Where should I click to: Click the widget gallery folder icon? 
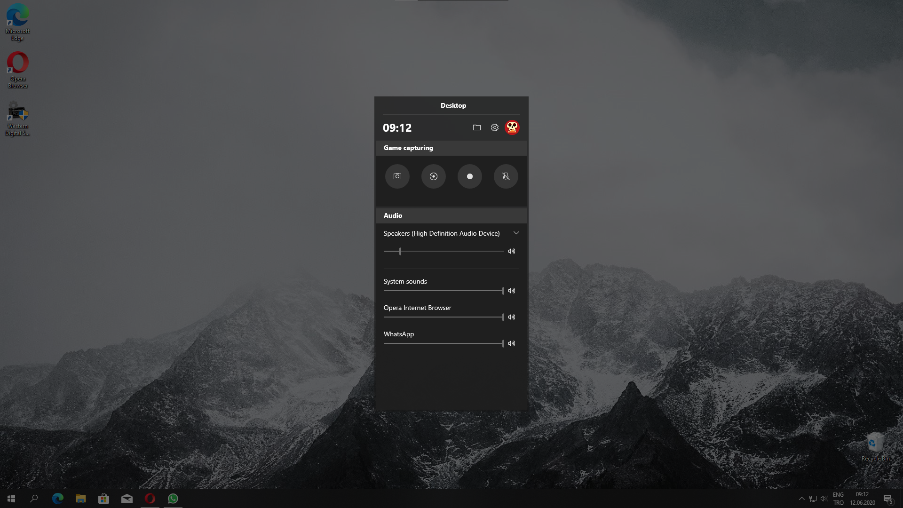pos(477,127)
